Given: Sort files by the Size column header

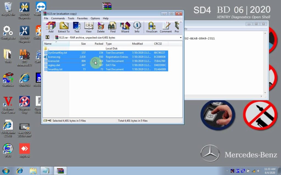Looking at the screenshot, I should click(83, 44).
